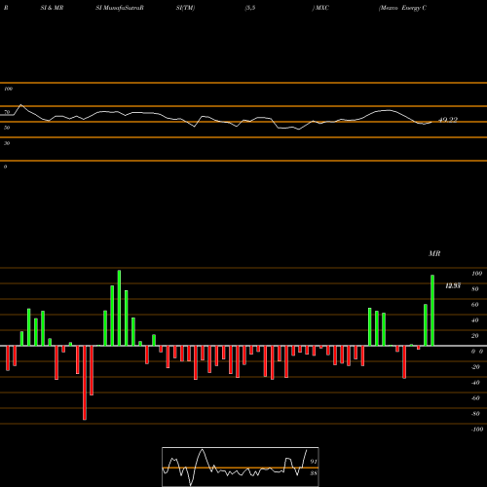Click the tallest green MR histogram bar
The height and width of the screenshot is (487, 487).
click(119, 308)
